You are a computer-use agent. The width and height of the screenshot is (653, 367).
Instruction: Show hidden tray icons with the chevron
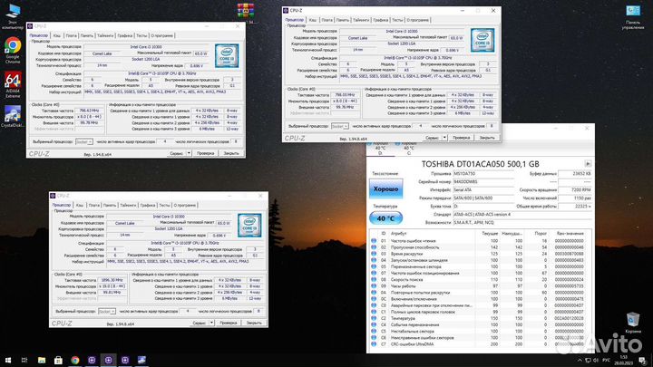580,361
